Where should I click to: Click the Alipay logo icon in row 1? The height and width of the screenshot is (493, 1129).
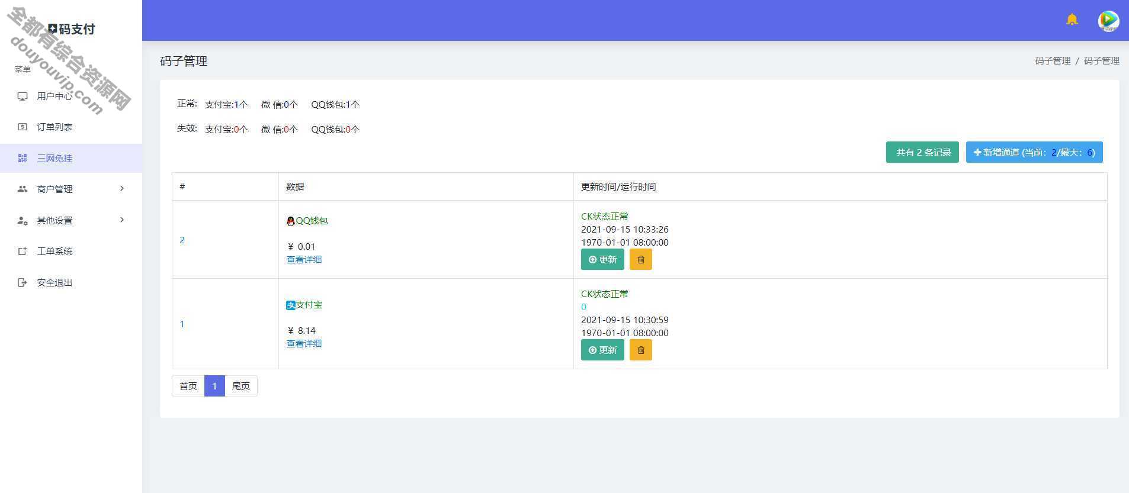[290, 305]
